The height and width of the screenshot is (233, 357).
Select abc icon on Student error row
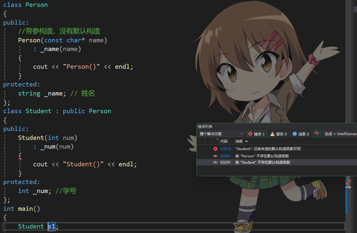pyautogui.click(x=215, y=162)
